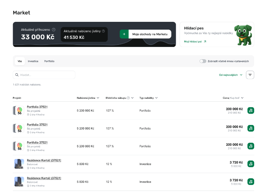The image size is (266, 192).
Task: Open Moje obchody na Marketu
Action: [146, 34]
